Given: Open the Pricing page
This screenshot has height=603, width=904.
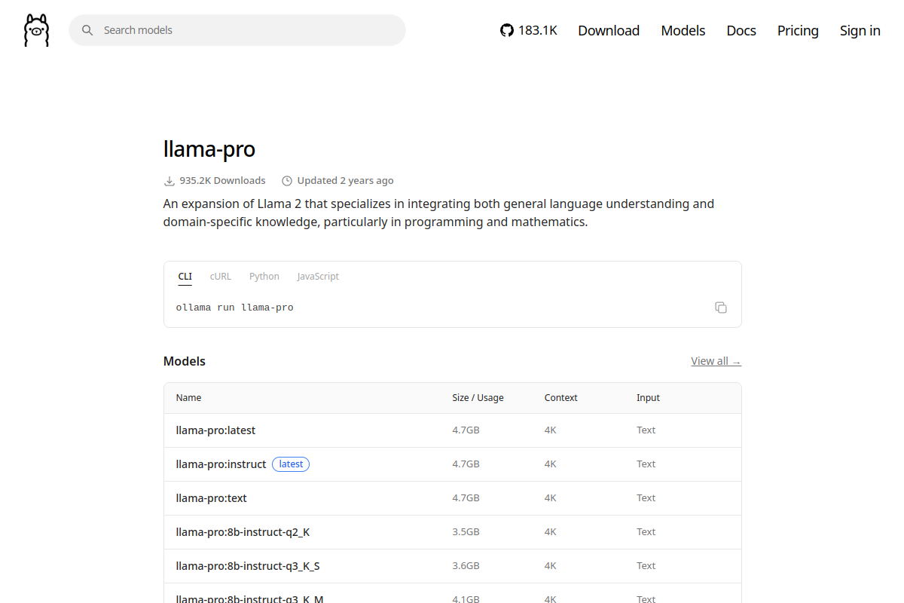Looking at the screenshot, I should [798, 30].
